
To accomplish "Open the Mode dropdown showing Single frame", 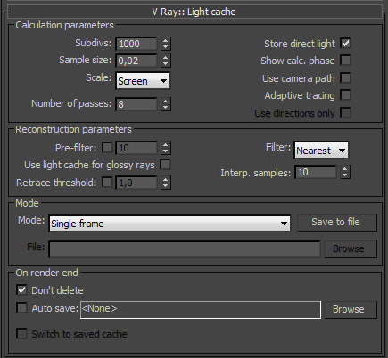I will [169, 224].
